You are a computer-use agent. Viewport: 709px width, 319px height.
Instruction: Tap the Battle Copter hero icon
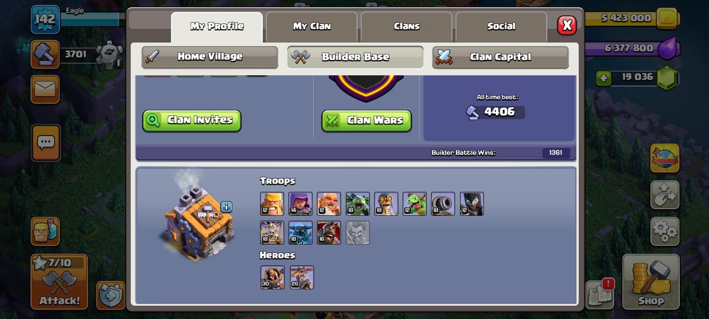tap(302, 277)
